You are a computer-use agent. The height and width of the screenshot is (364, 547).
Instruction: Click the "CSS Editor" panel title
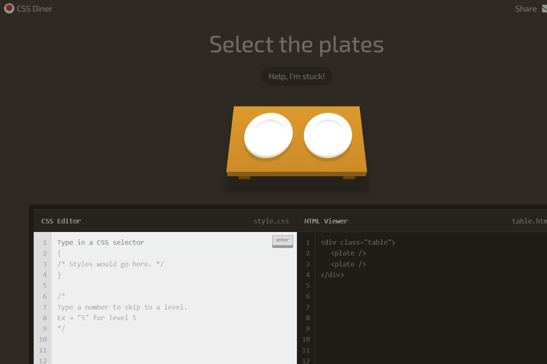click(61, 221)
